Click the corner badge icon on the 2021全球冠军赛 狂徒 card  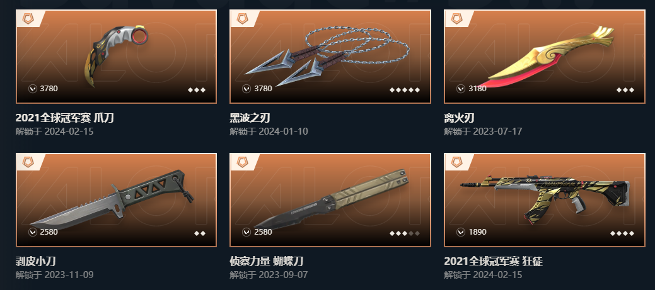pyautogui.click(x=456, y=162)
